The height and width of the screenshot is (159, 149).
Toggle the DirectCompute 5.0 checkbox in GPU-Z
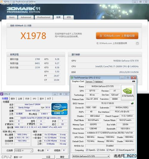click(117, 150)
